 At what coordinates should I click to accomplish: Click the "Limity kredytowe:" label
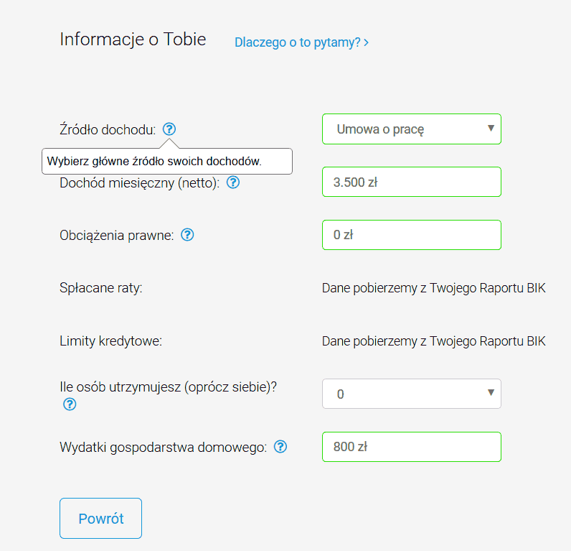pyautogui.click(x=111, y=341)
